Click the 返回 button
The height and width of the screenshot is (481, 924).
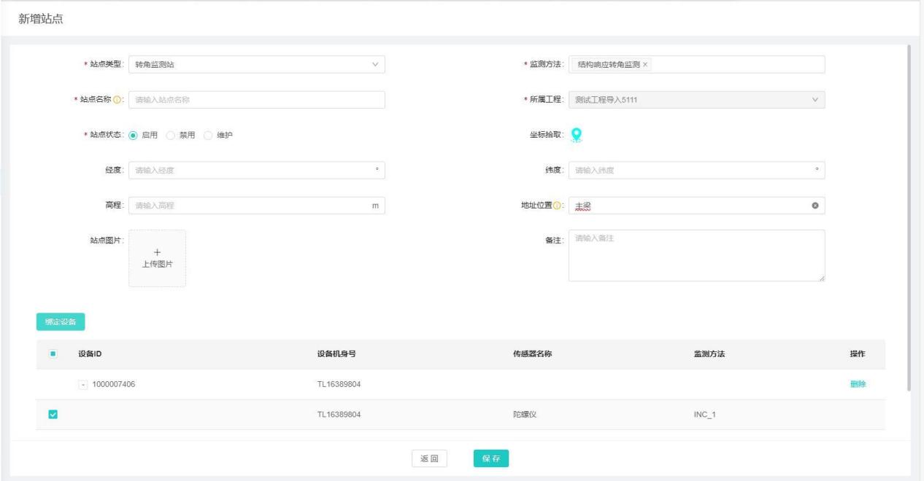428,458
